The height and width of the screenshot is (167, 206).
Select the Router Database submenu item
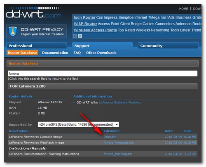(22, 53)
